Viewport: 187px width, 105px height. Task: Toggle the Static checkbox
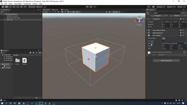pos(180,13)
